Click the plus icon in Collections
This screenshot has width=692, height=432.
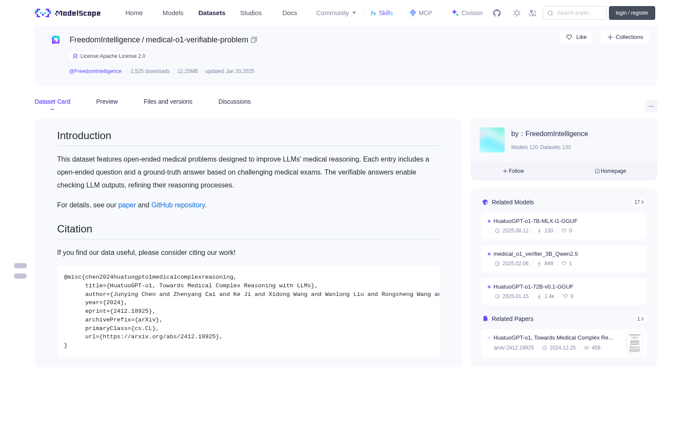coord(610,37)
